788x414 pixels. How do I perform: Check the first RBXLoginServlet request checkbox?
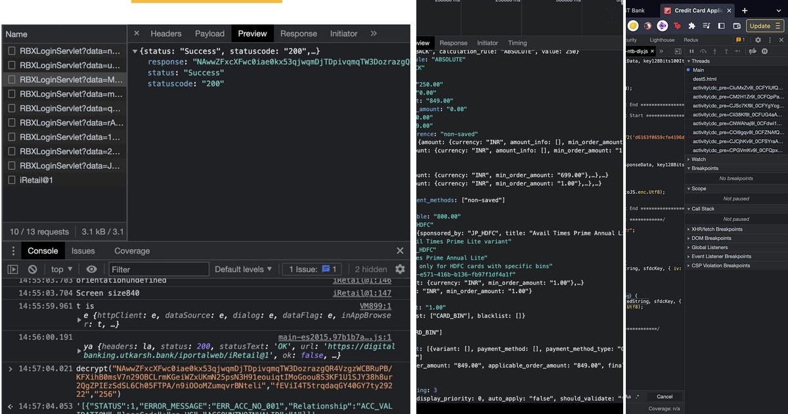point(11,50)
